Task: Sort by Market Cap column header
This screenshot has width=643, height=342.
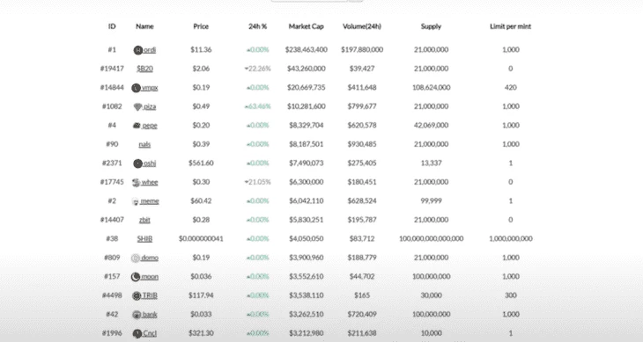Action: pyautogui.click(x=306, y=26)
